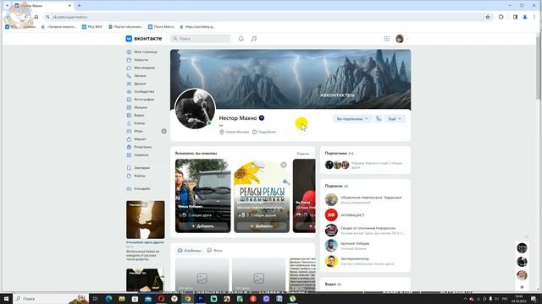This screenshot has width=542, height=304.
Task: Click the phone call button on profile
Action: (x=379, y=118)
